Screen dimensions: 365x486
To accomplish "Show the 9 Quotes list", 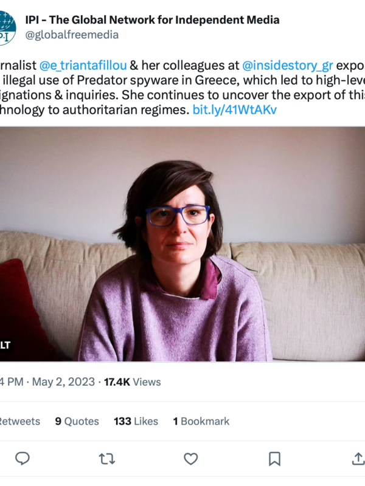I will tap(77, 421).
